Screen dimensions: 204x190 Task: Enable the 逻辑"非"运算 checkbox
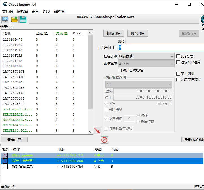(x=178, y=62)
